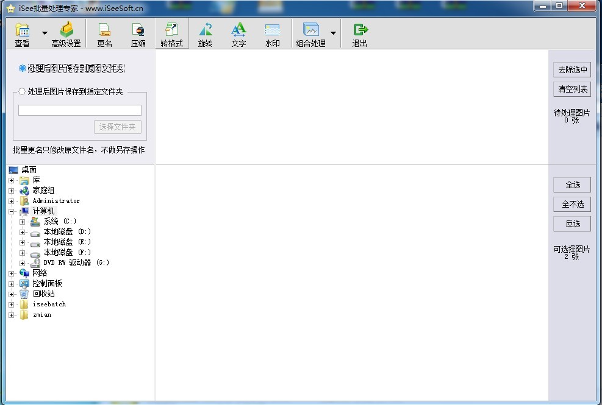
Task: Click the 退出 exit icon
Action: coord(360,35)
